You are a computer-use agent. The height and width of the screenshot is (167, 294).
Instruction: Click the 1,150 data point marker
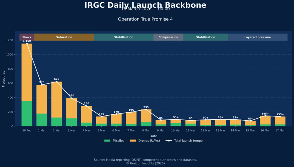(x=27, y=44)
